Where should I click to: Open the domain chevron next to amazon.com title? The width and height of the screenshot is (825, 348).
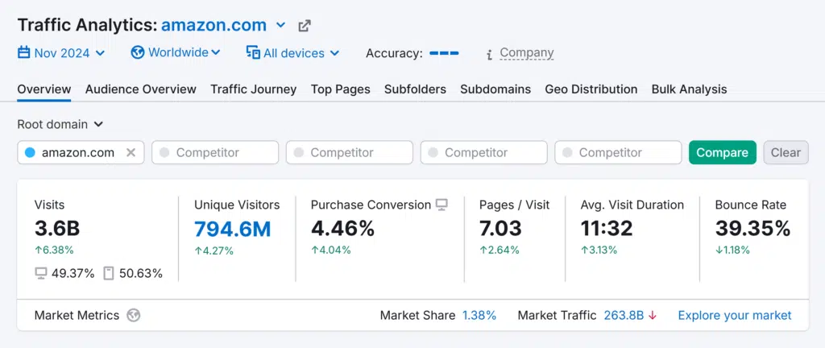(280, 26)
